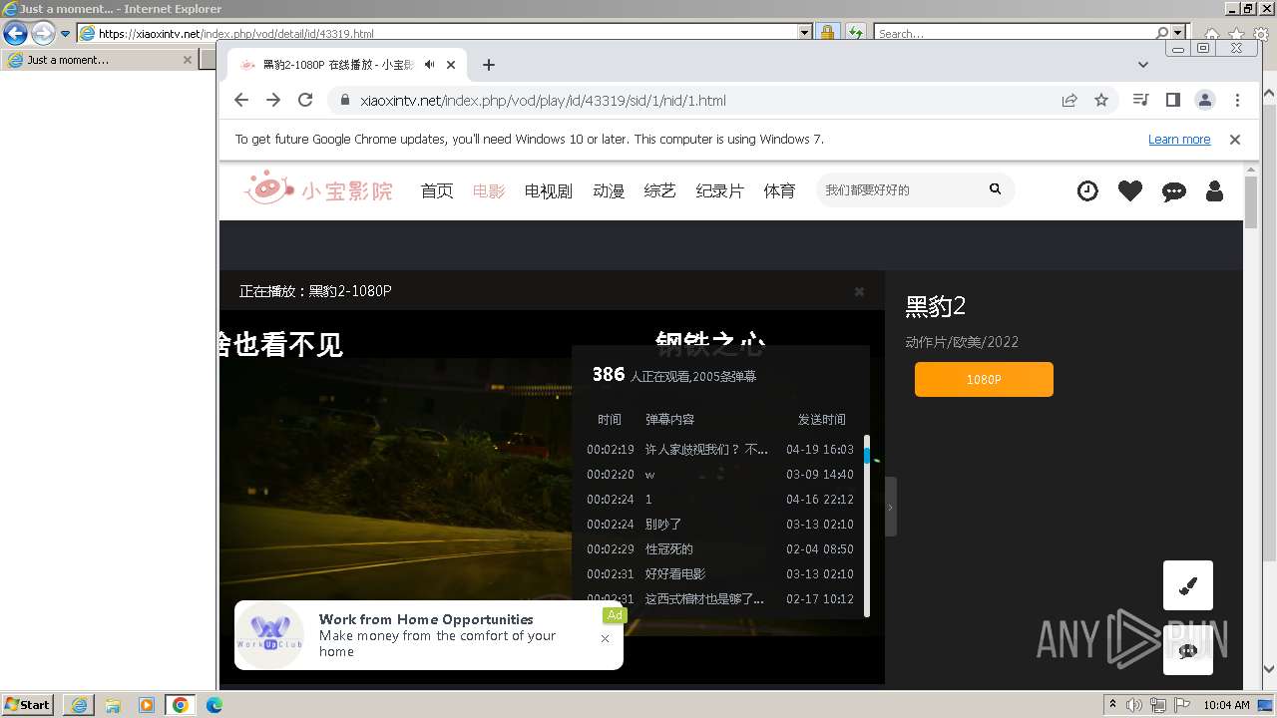
Task: Open the 电视剧 navigation item
Action: tap(549, 190)
